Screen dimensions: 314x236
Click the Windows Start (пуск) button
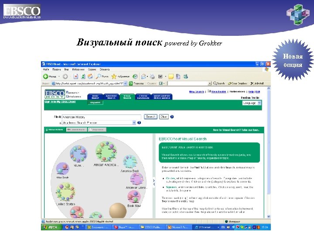click(x=51, y=227)
